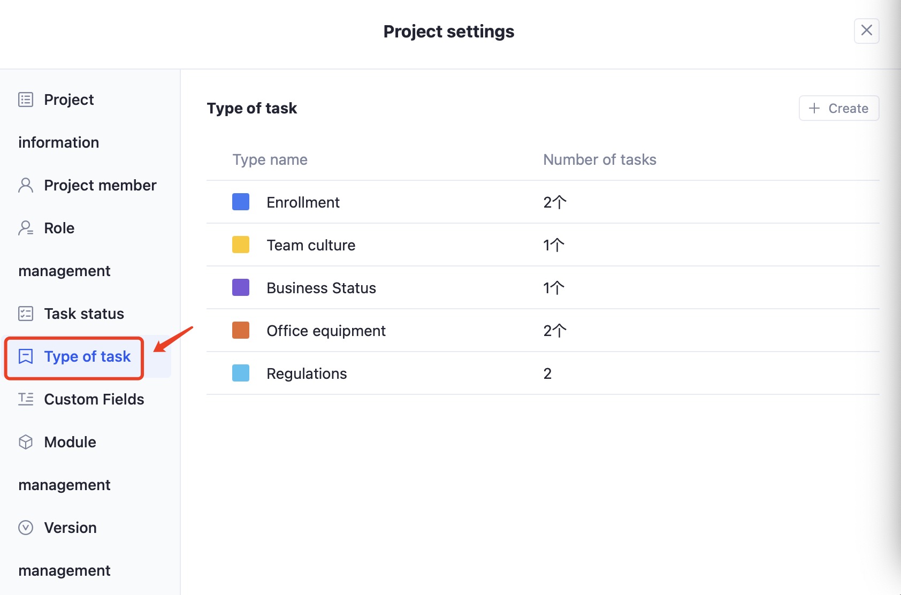
Task: Click the Version management circle icon
Action: click(26, 528)
